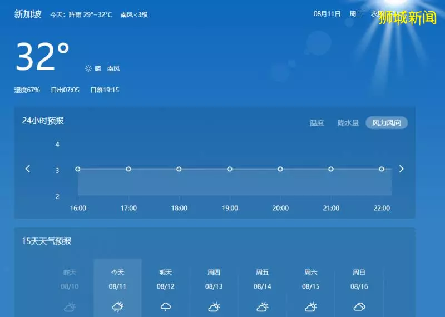Click the 24小时预报 heading
Image resolution: width=445 pixels, height=317 pixels.
point(43,121)
